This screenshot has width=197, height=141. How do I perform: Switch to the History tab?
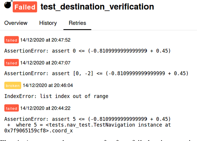[x=48, y=23]
